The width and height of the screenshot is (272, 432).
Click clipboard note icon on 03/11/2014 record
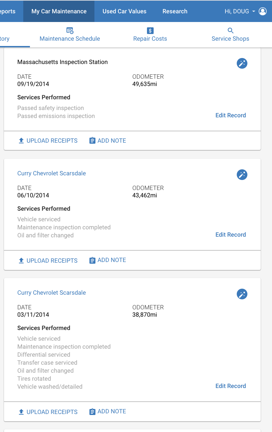pyautogui.click(x=92, y=412)
